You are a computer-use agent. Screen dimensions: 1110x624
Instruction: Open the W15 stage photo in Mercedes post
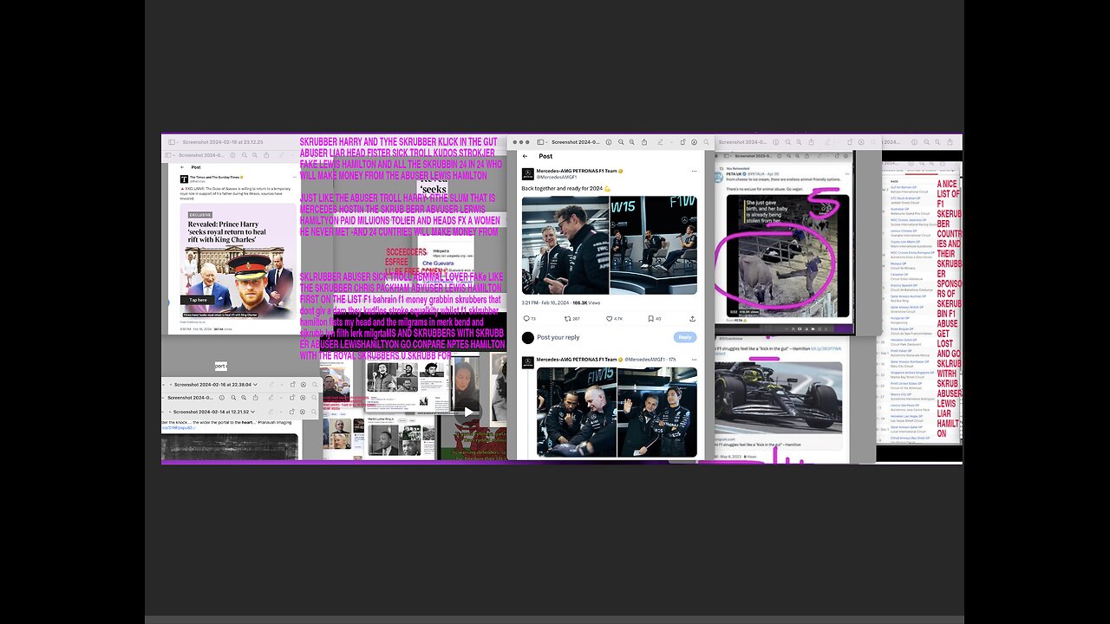[653, 245]
